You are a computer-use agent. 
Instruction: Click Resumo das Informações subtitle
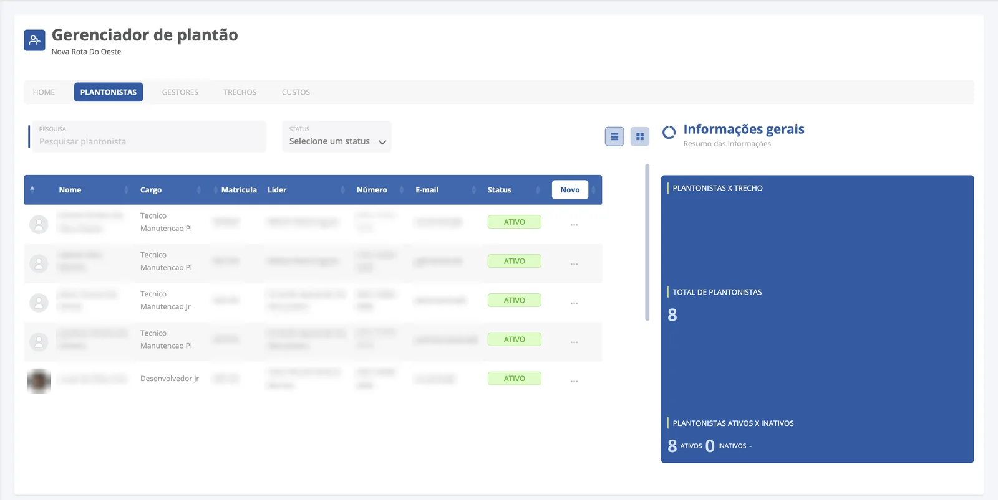pos(727,144)
